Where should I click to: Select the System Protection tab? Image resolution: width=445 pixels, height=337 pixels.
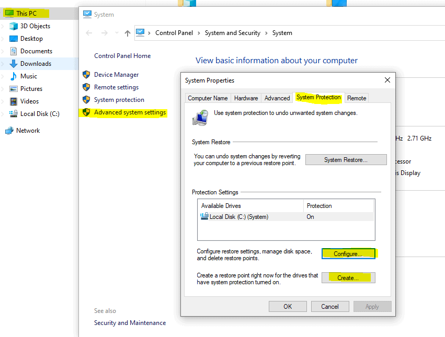[318, 97]
